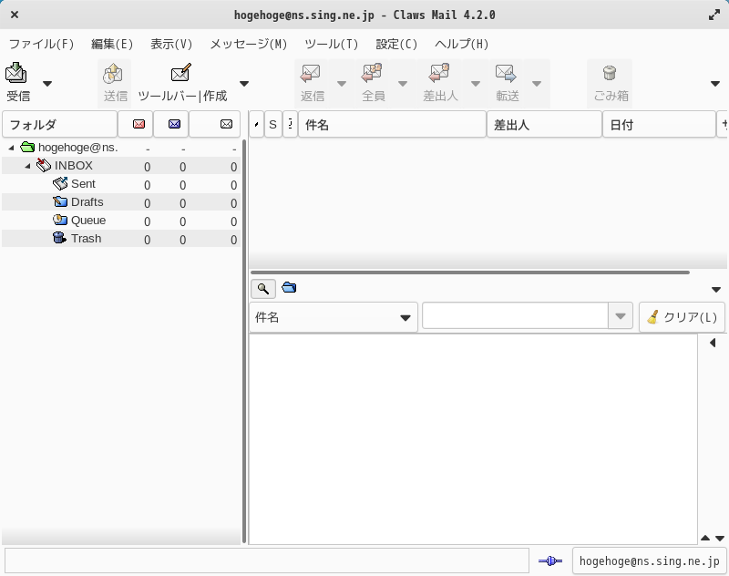Open the ヘルプ(H) menu
Screen dimensions: 729x576
pyautogui.click(x=461, y=44)
